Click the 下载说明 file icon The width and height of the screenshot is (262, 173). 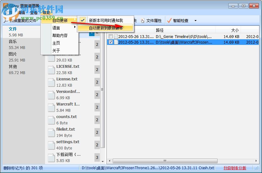pyautogui.click(x=51, y=158)
